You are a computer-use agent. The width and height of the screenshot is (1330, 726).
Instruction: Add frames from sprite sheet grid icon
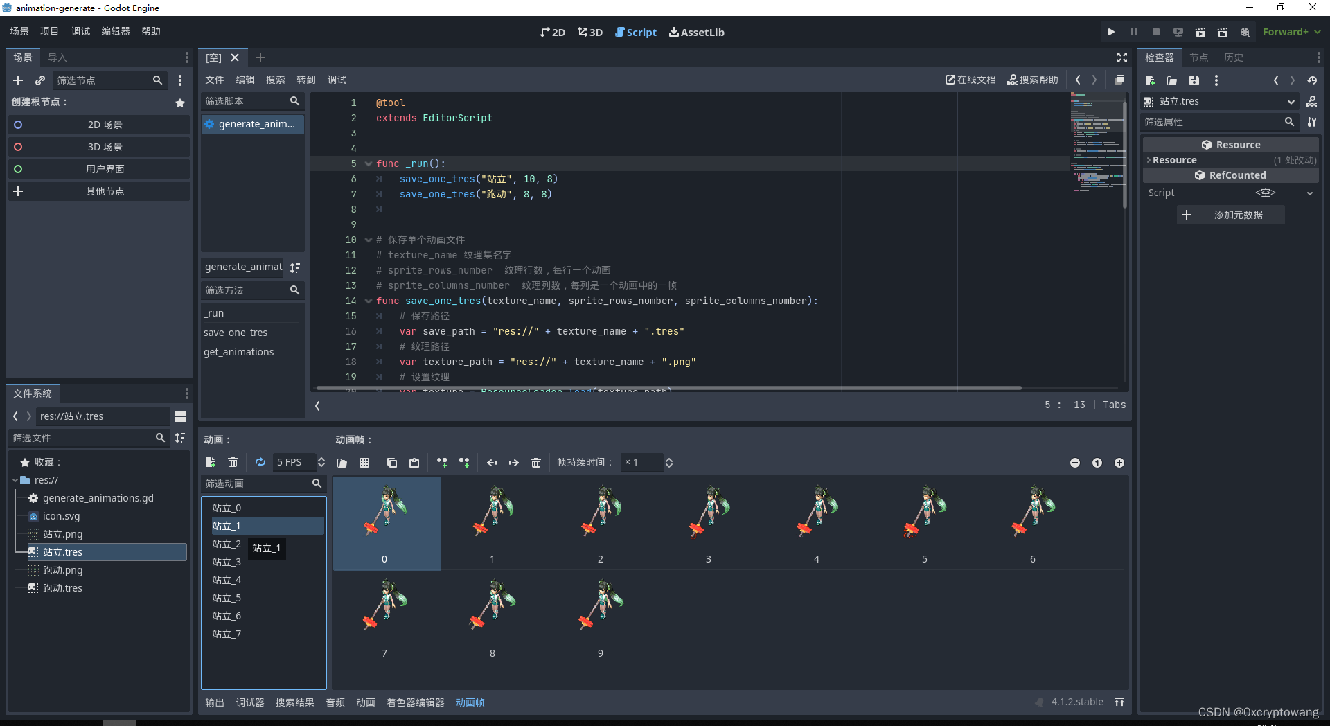click(364, 462)
